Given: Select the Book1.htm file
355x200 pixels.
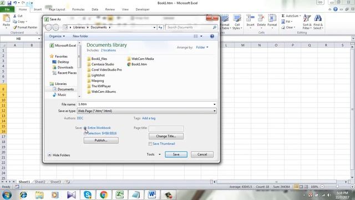Looking at the screenshot, I should (137, 64).
